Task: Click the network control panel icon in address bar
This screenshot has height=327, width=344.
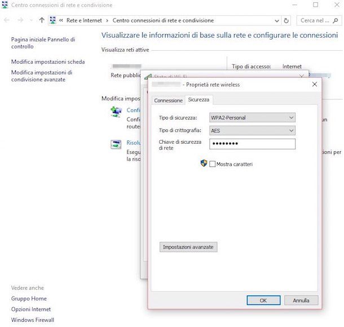Action: click(53, 20)
